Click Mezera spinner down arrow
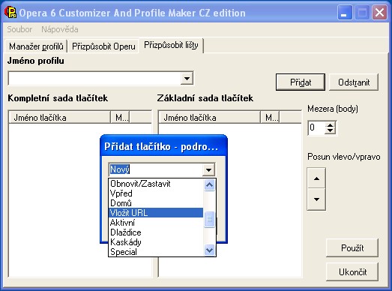 [x=330, y=130]
